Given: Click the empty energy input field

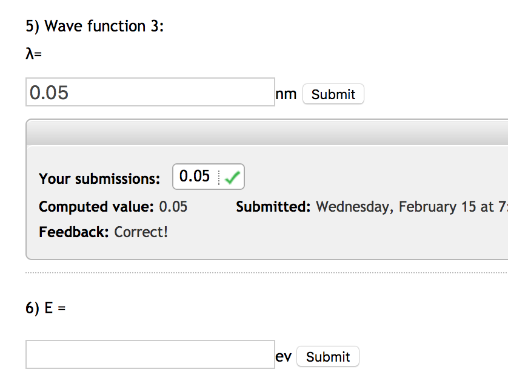Looking at the screenshot, I should tap(150, 354).
